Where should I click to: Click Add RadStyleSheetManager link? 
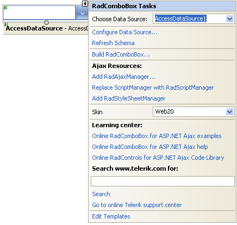coord(129,98)
